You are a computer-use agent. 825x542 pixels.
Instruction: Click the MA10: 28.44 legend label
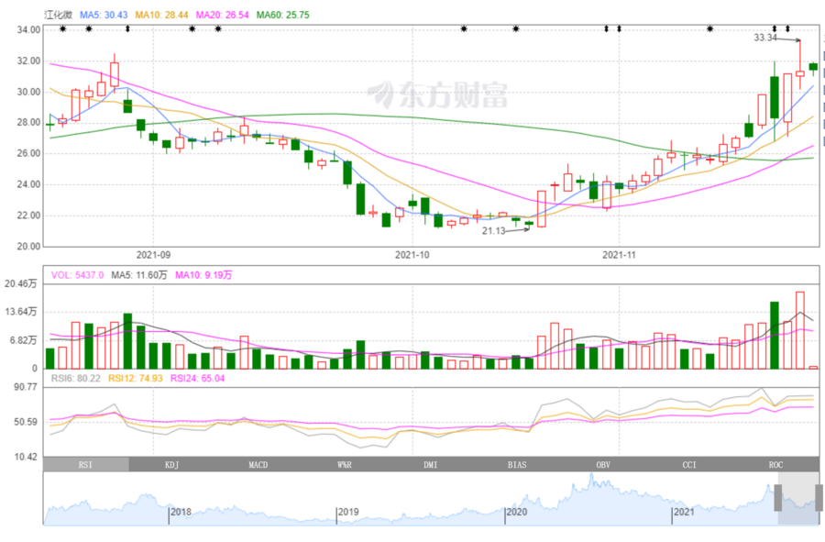(x=161, y=15)
